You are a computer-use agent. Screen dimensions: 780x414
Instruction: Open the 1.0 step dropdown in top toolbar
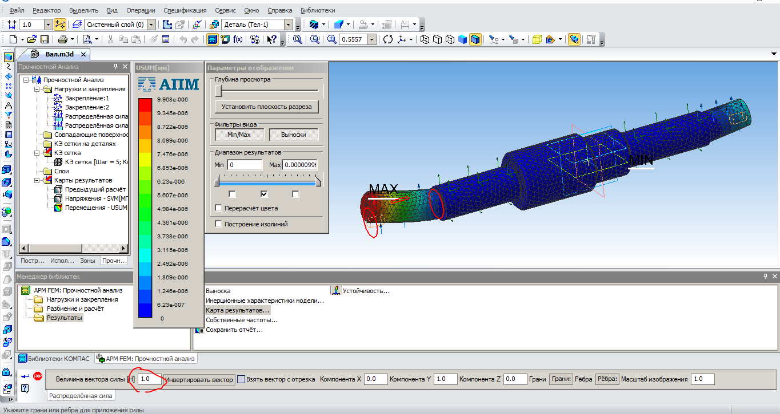click(48, 25)
